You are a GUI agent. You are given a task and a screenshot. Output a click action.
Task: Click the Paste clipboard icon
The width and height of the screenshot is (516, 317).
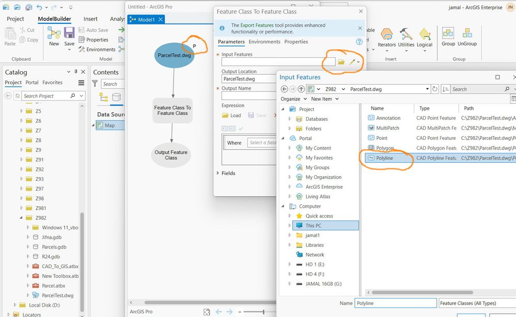tap(10, 34)
